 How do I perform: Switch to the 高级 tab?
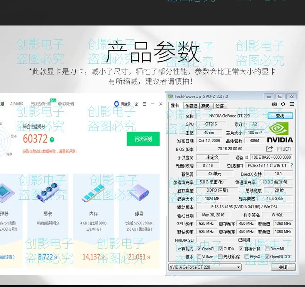pos(206,106)
